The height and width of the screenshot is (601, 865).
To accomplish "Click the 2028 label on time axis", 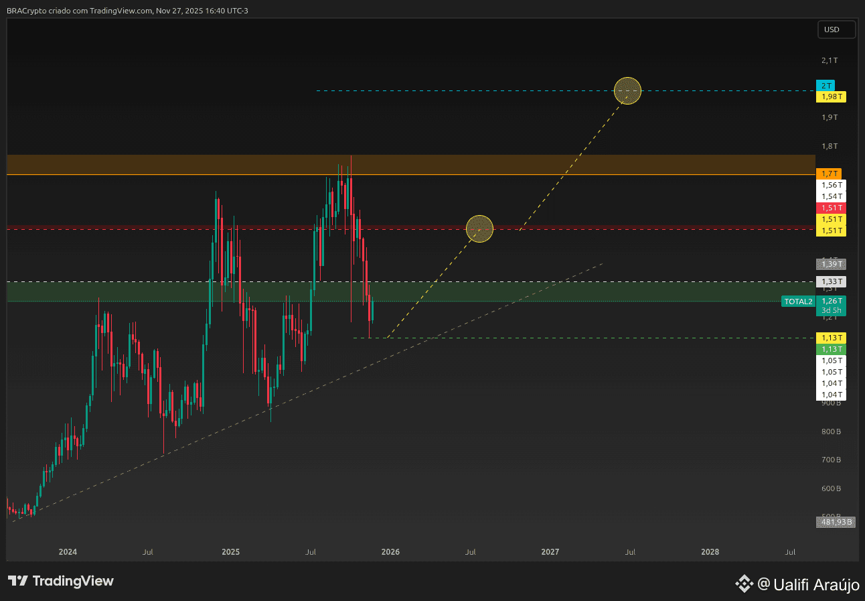I will [x=710, y=552].
